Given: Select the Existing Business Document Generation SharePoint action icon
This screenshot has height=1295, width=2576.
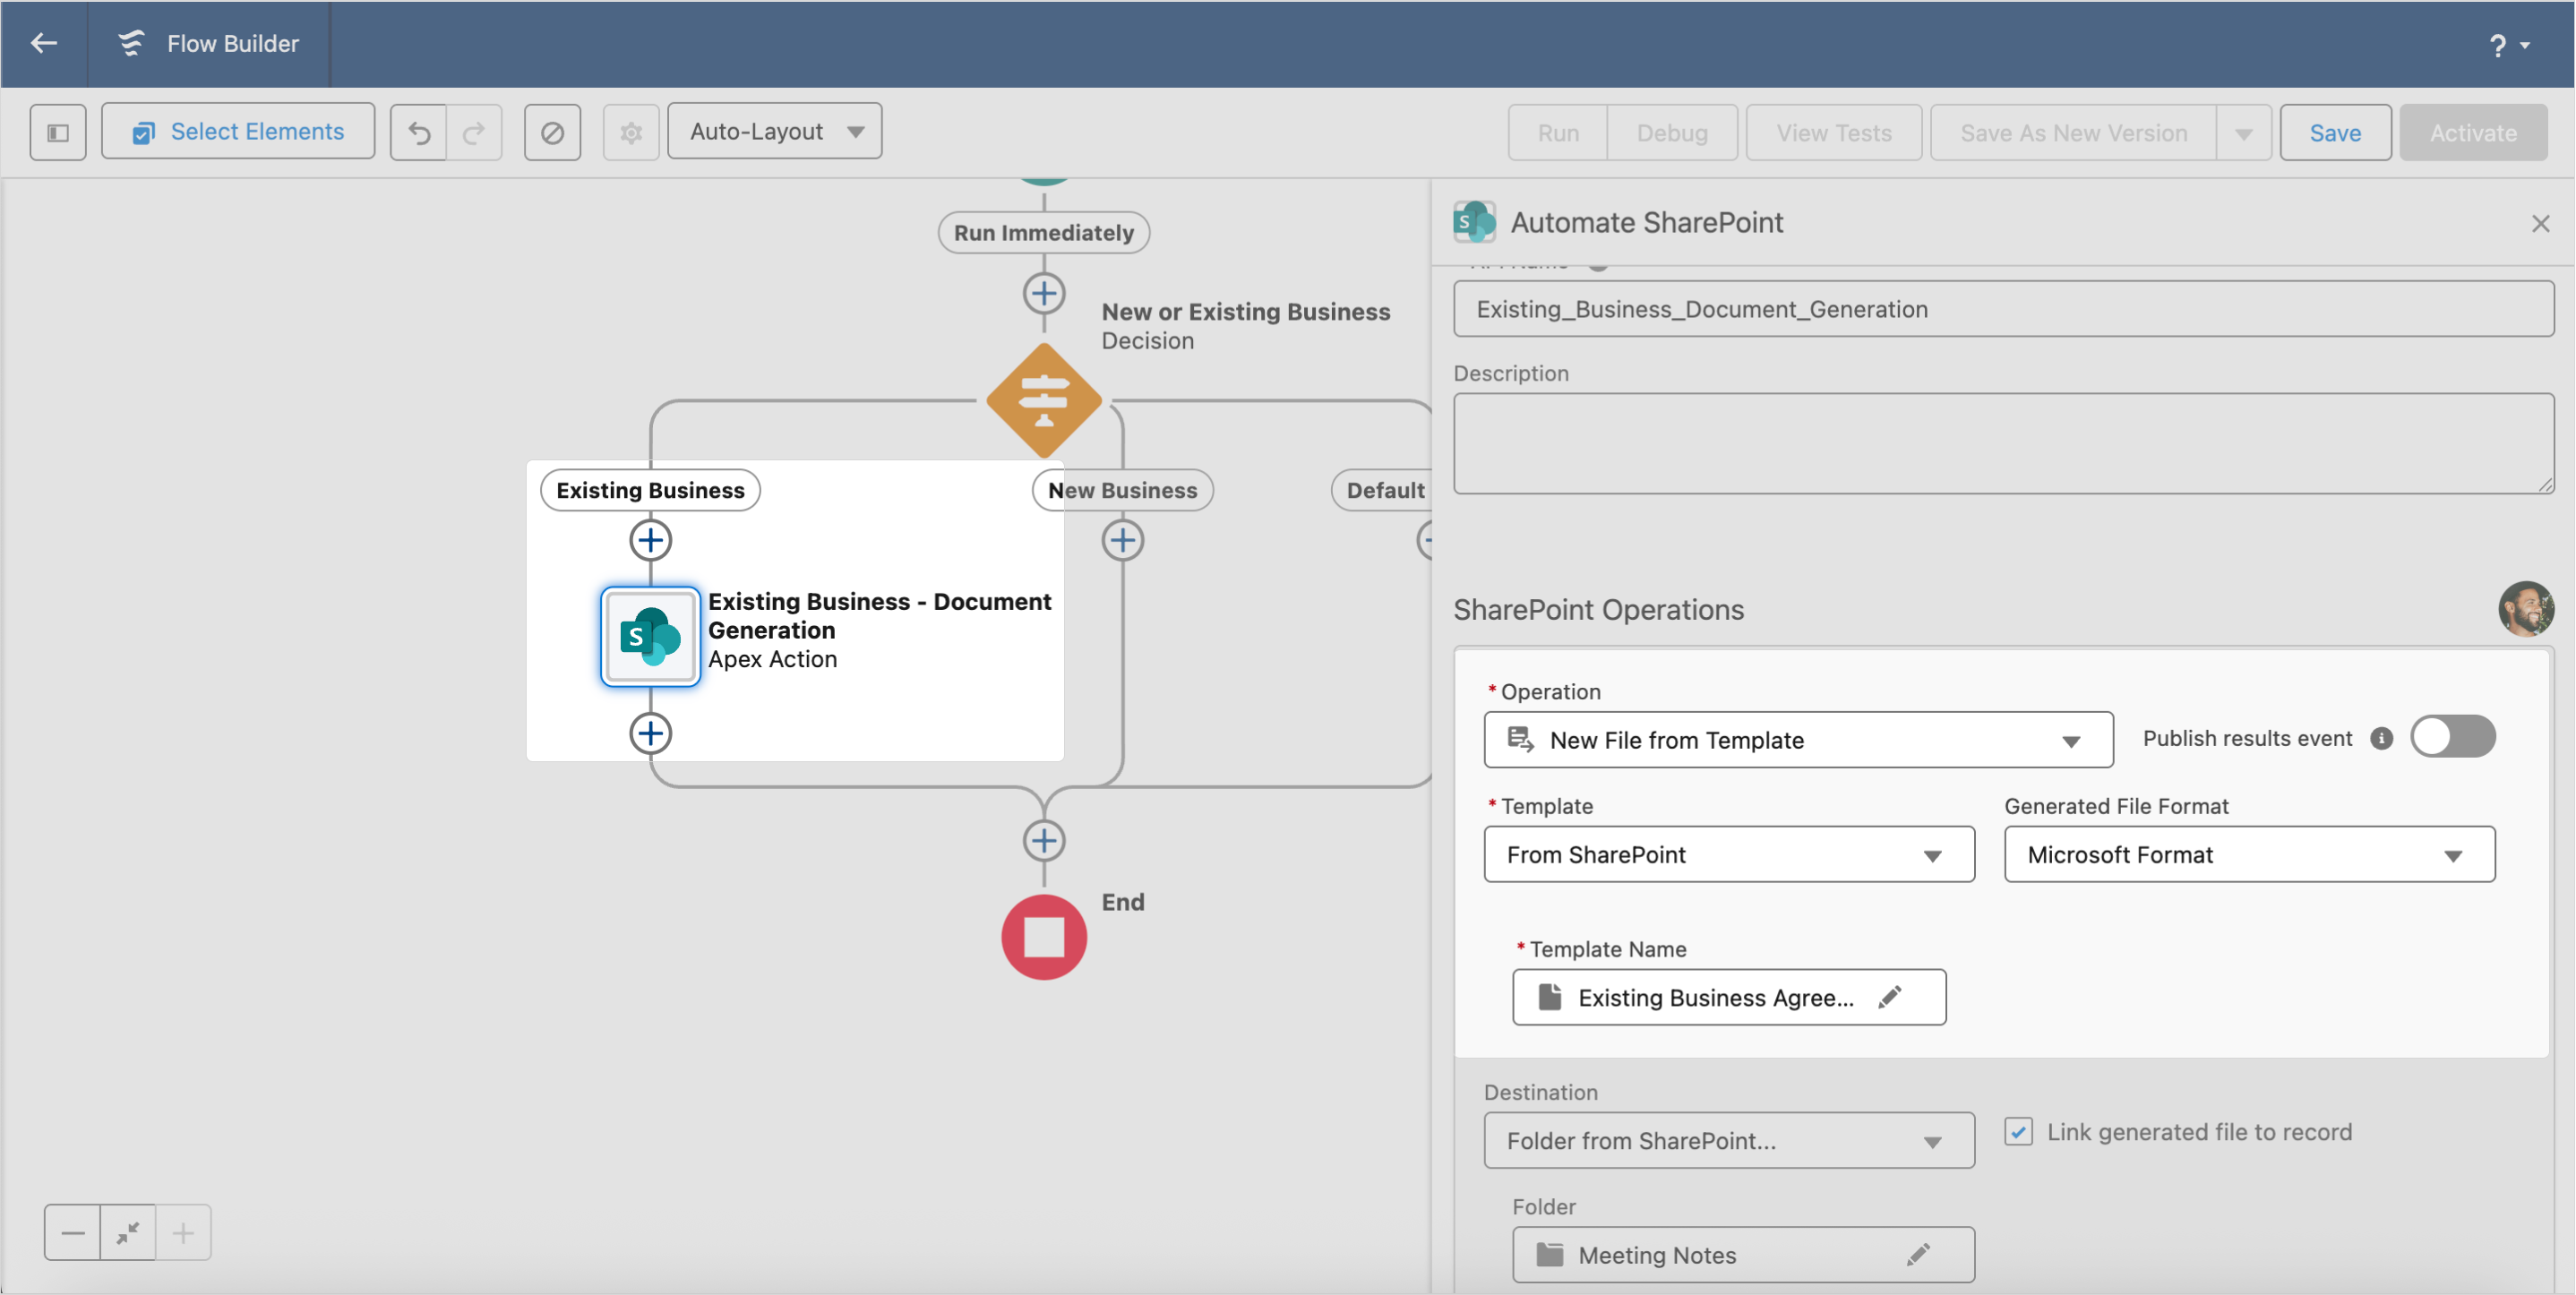Looking at the screenshot, I should (x=649, y=637).
